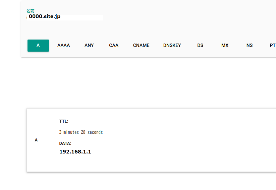Switch to the MX record type
This screenshot has width=276, height=190.
(x=225, y=46)
